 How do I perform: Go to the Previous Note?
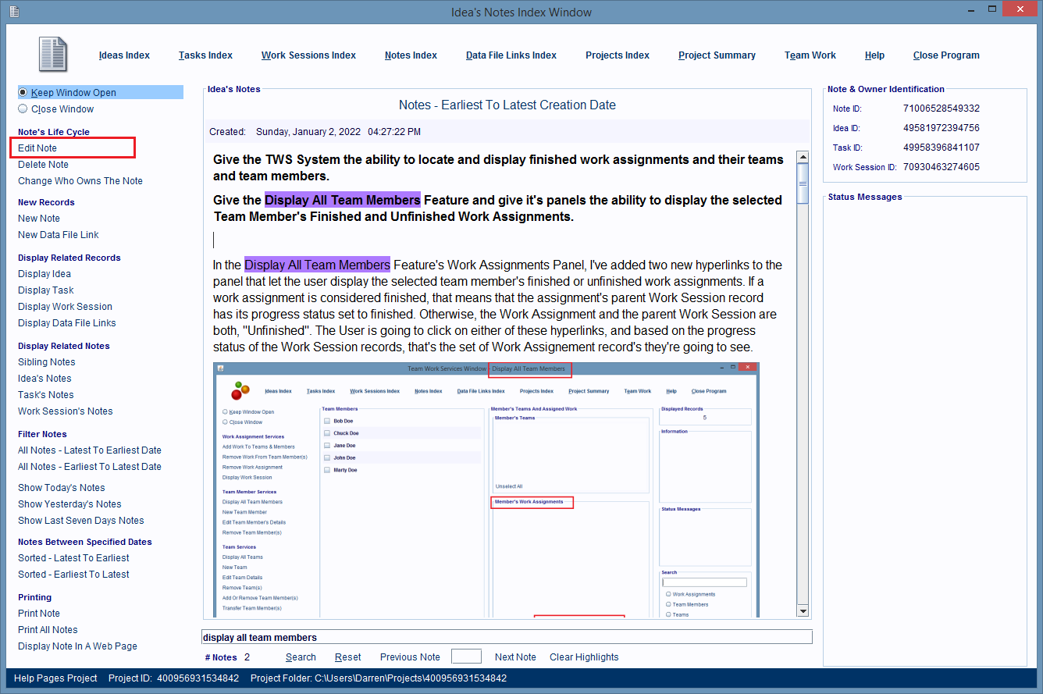pos(410,657)
